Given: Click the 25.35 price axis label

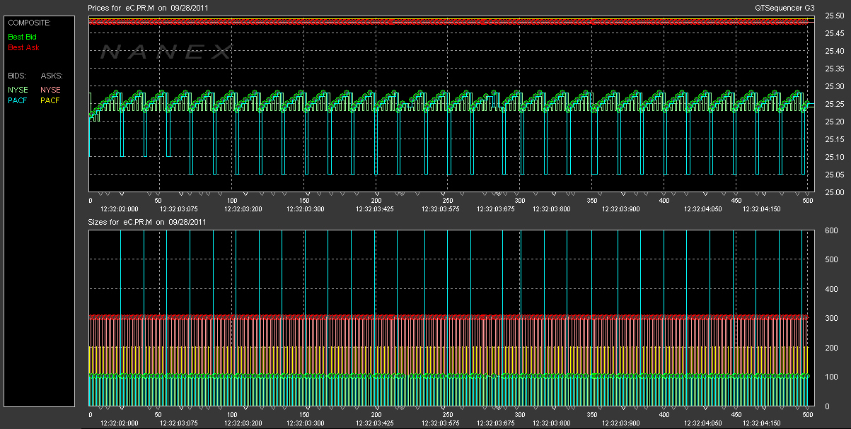Looking at the screenshot, I should click(833, 69).
